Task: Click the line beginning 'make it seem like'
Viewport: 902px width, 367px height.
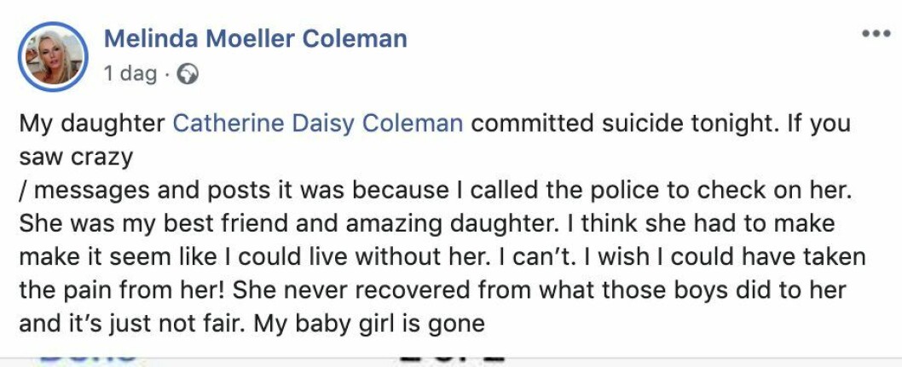Action: tap(442, 257)
